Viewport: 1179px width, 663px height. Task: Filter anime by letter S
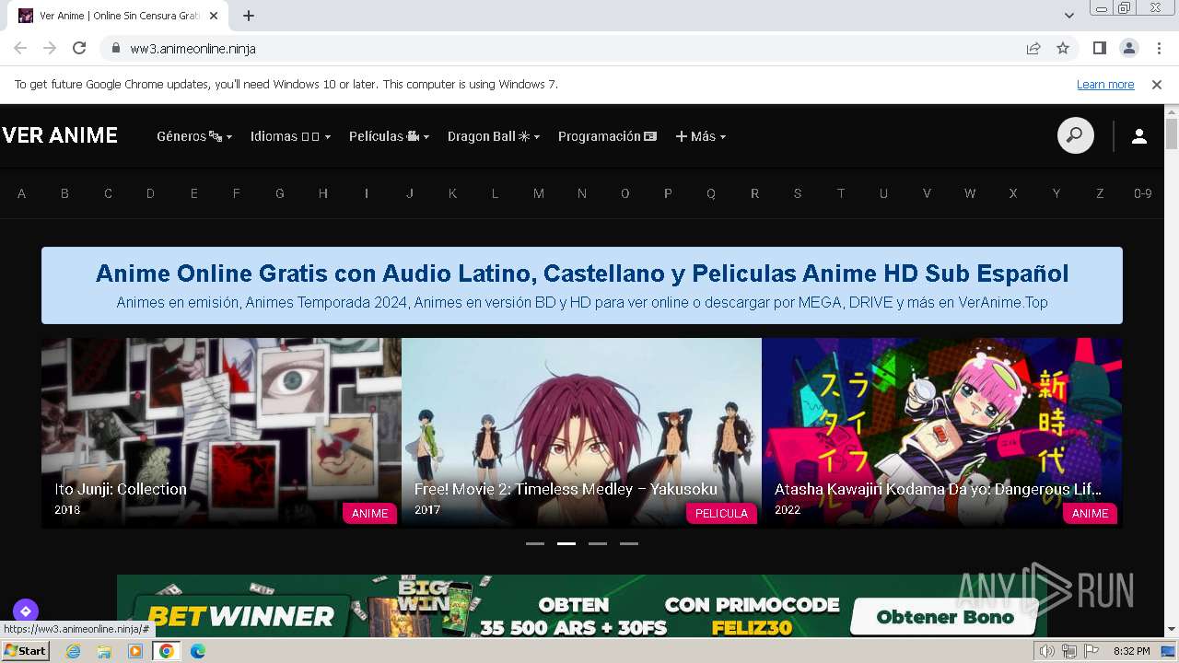point(798,193)
